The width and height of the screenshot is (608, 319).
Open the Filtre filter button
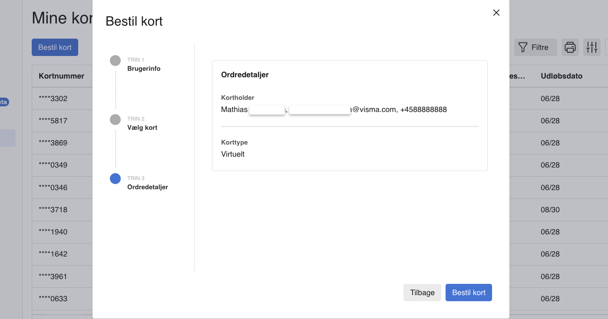pyautogui.click(x=535, y=47)
